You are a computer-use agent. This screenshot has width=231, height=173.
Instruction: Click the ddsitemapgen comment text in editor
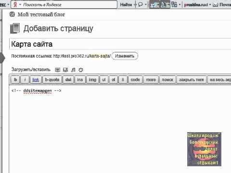[x=37, y=90]
